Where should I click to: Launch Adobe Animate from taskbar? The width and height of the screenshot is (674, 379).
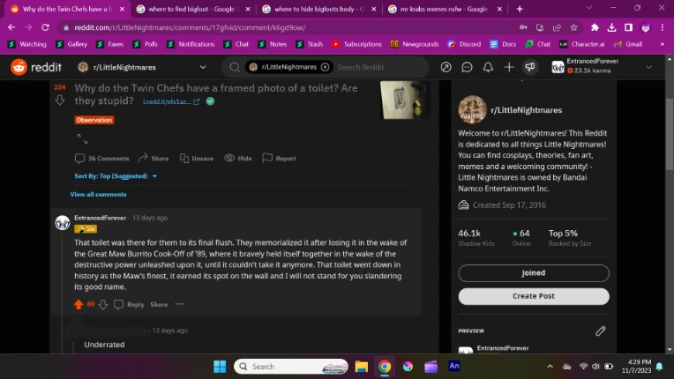[454, 366]
